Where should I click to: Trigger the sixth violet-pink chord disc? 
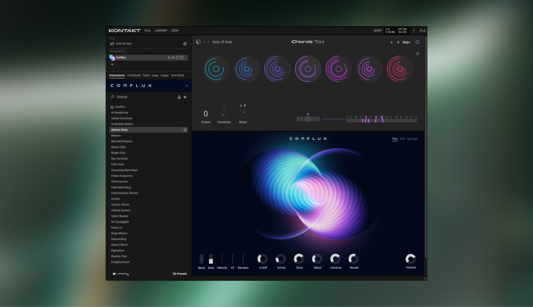point(369,69)
